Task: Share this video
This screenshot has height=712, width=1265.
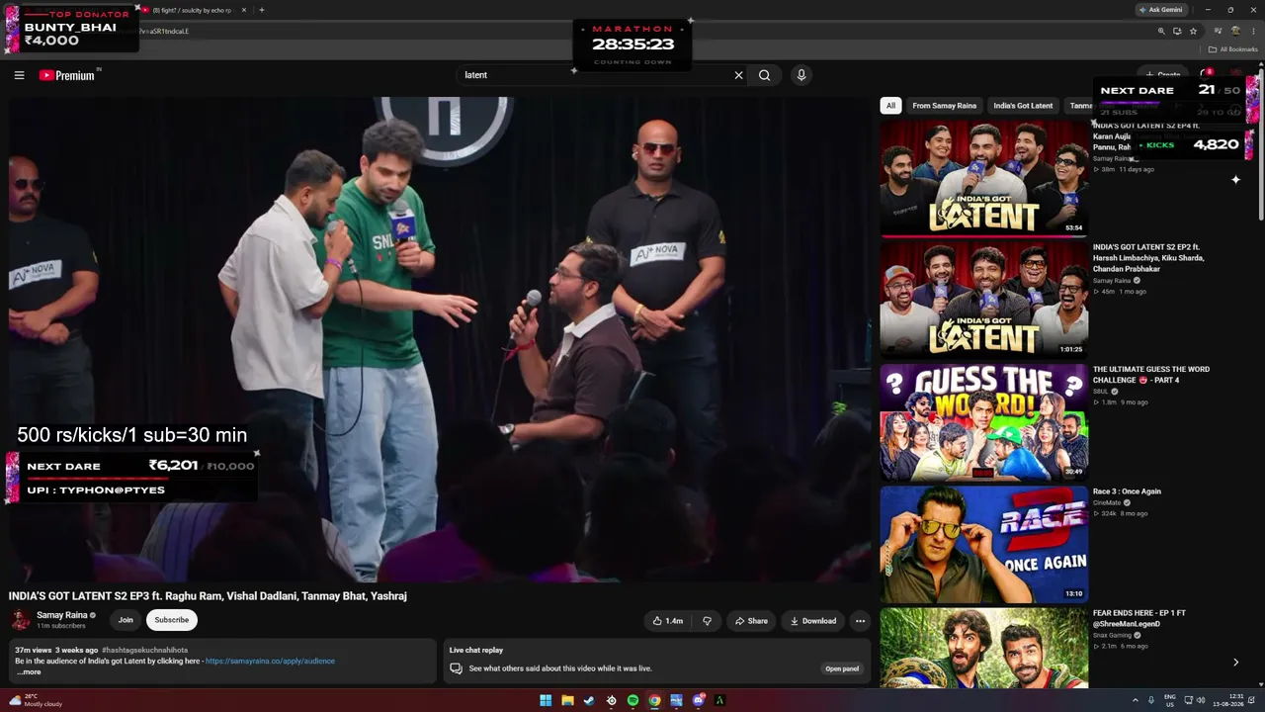Action: 751,621
